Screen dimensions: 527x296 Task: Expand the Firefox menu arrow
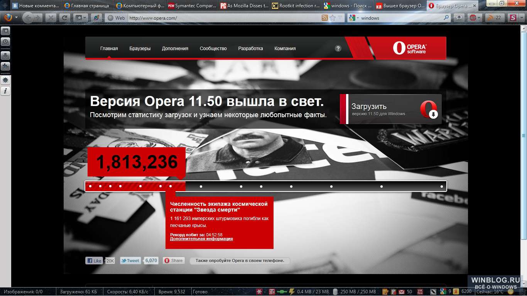[16, 18]
